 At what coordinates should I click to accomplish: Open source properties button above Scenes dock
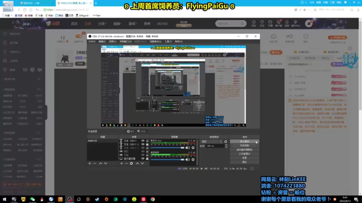click(131, 131)
